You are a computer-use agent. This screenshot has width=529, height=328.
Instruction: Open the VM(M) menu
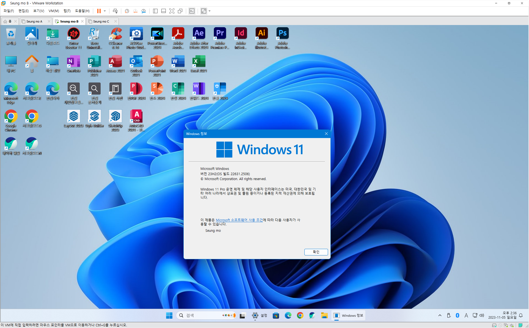(x=54, y=11)
